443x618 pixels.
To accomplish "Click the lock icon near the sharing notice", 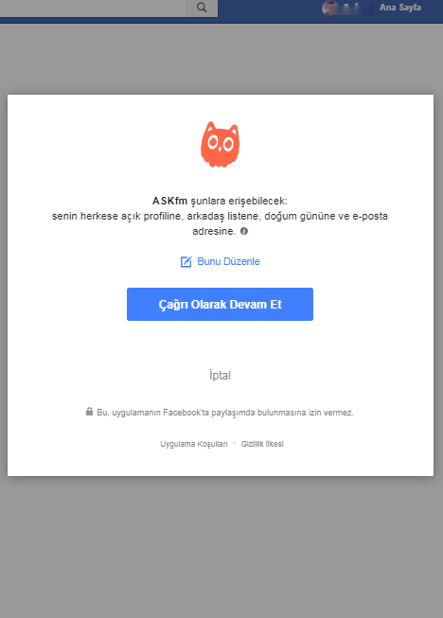I will point(90,412).
